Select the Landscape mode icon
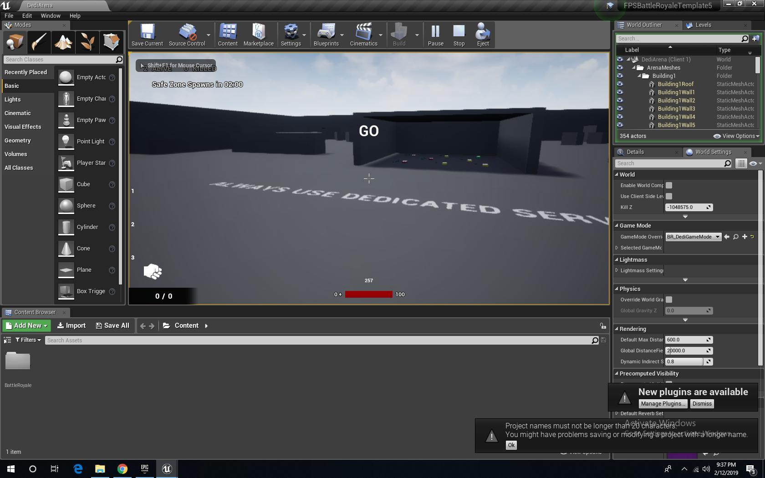The height and width of the screenshot is (478, 765). [x=63, y=42]
